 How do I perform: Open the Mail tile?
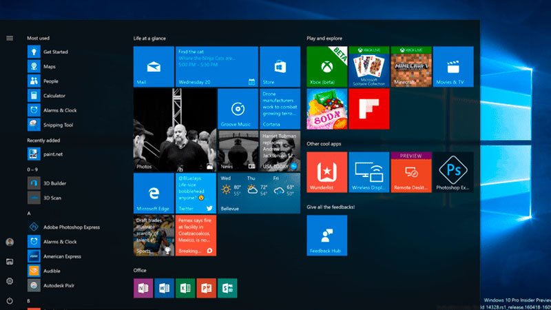(154, 67)
